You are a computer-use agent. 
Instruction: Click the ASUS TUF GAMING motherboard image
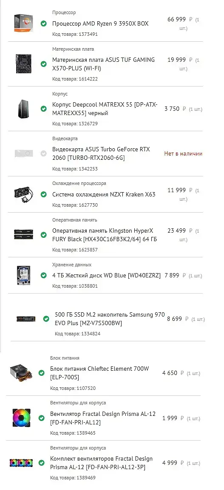(x=24, y=64)
